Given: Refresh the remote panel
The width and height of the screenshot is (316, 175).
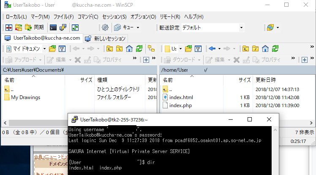Looking at the screenshot, I should (275, 48).
